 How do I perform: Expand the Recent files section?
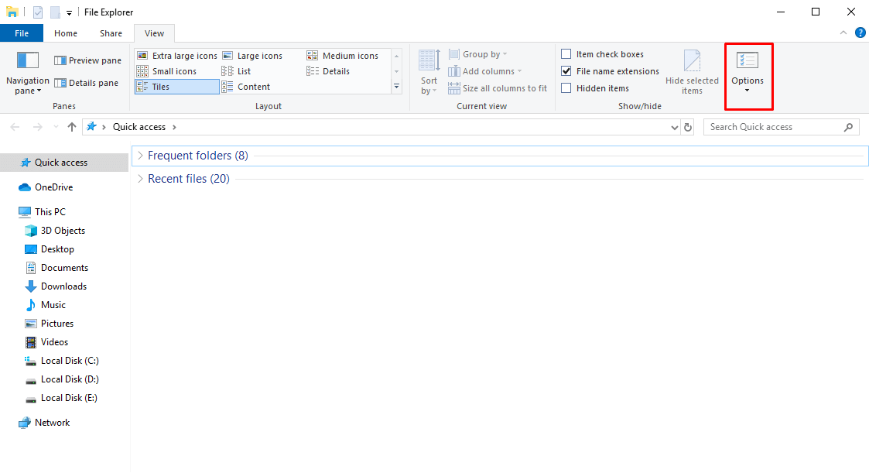(139, 178)
